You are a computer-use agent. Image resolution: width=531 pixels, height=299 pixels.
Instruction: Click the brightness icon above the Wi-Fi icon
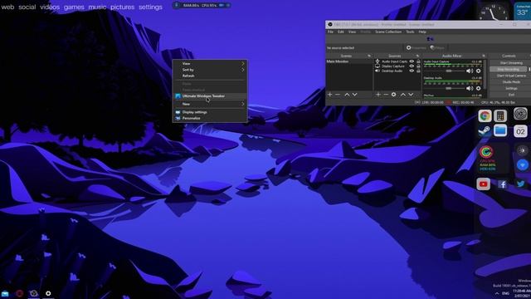pos(522,150)
